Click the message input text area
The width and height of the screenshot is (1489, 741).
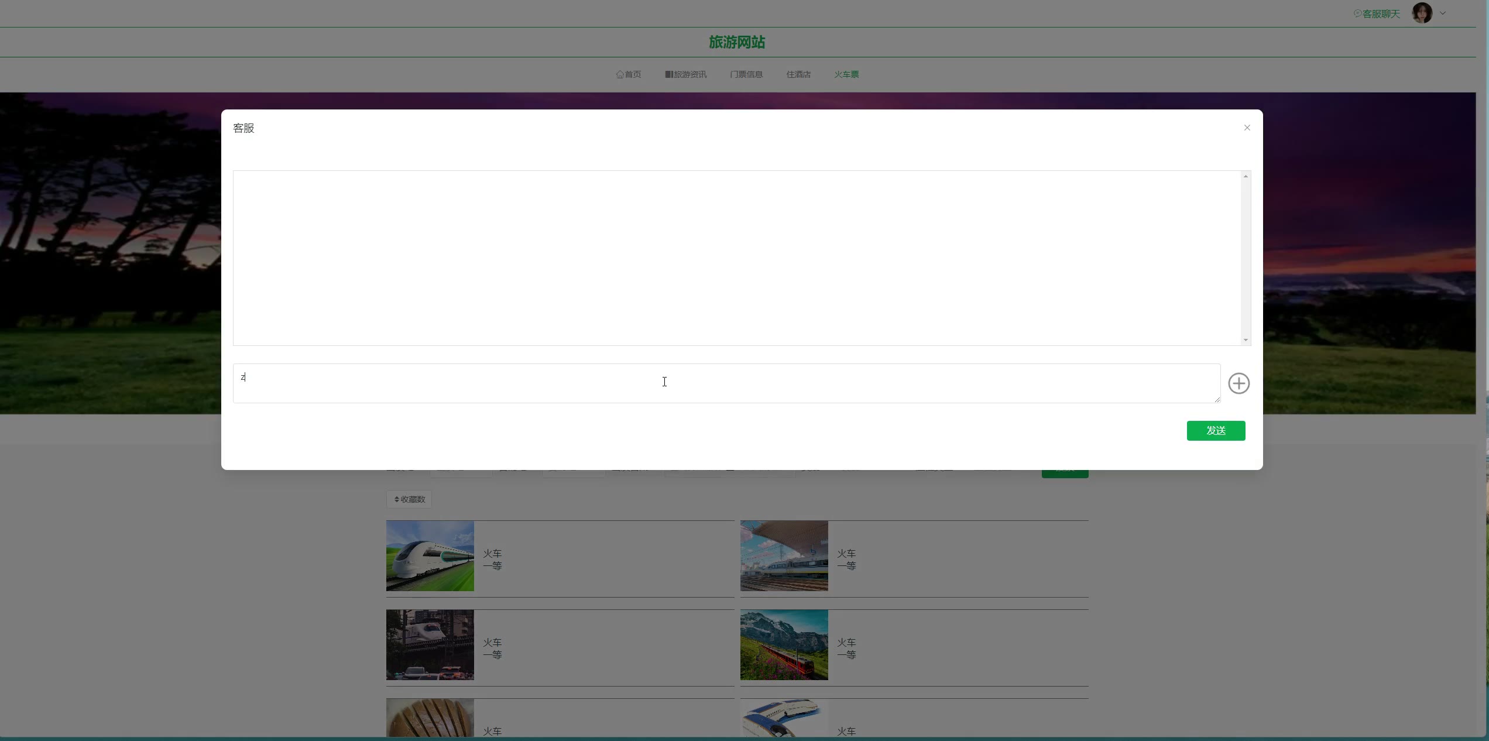coord(726,383)
